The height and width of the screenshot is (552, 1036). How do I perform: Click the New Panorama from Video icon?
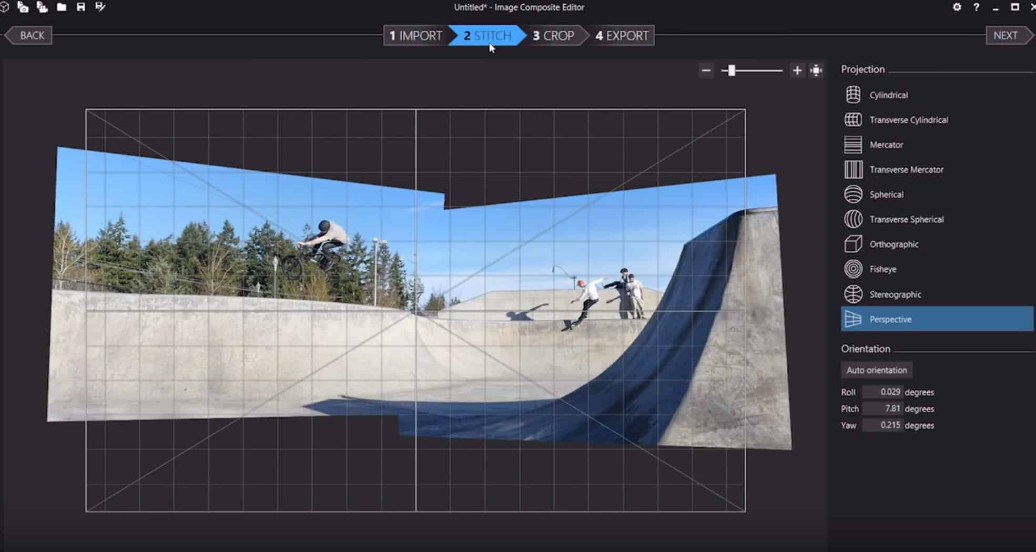[x=42, y=7]
